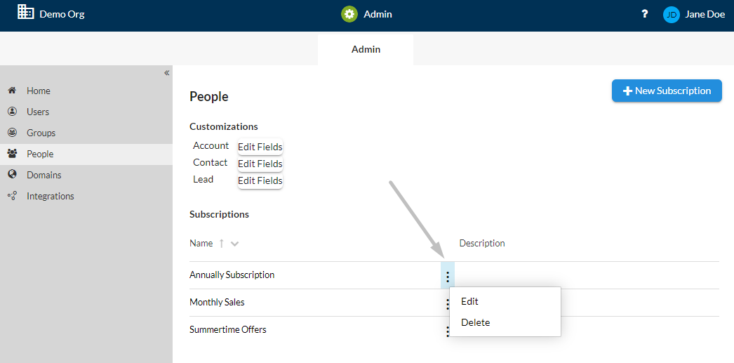Select the Annually Subscription row

[454, 275]
